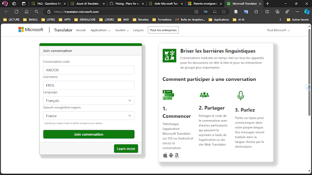Open the workspaces icon in title bar

click(x=14, y=3)
